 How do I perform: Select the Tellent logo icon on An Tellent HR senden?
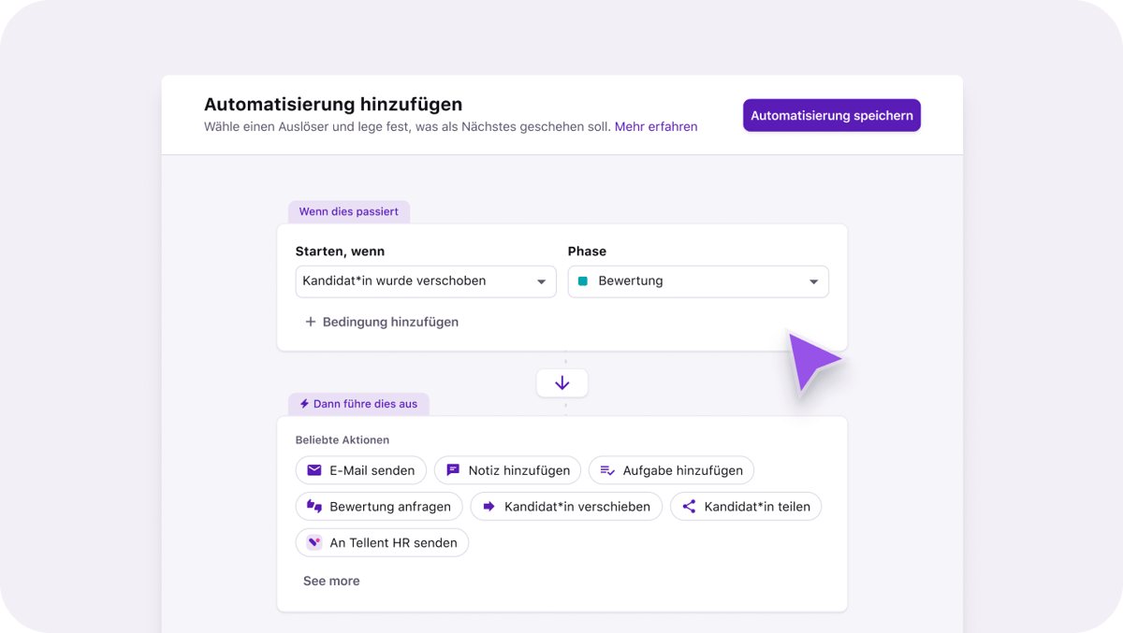(x=314, y=542)
